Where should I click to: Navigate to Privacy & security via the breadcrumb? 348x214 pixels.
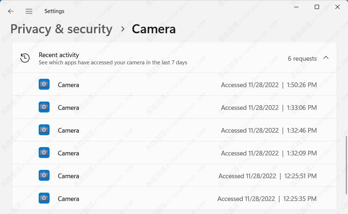tap(61, 29)
